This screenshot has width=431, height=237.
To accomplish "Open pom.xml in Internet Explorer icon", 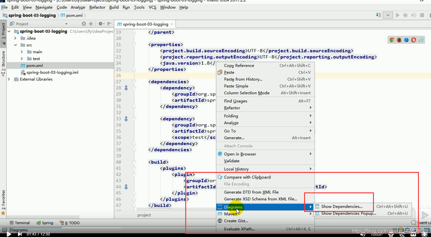I will (421, 40).
